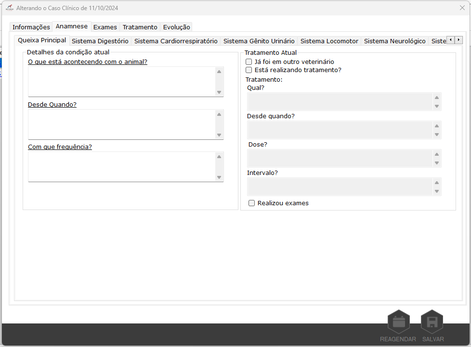This screenshot has width=471, height=347.
Task: Click the 'Desde Quando?' underlined label
Action: click(x=52, y=105)
